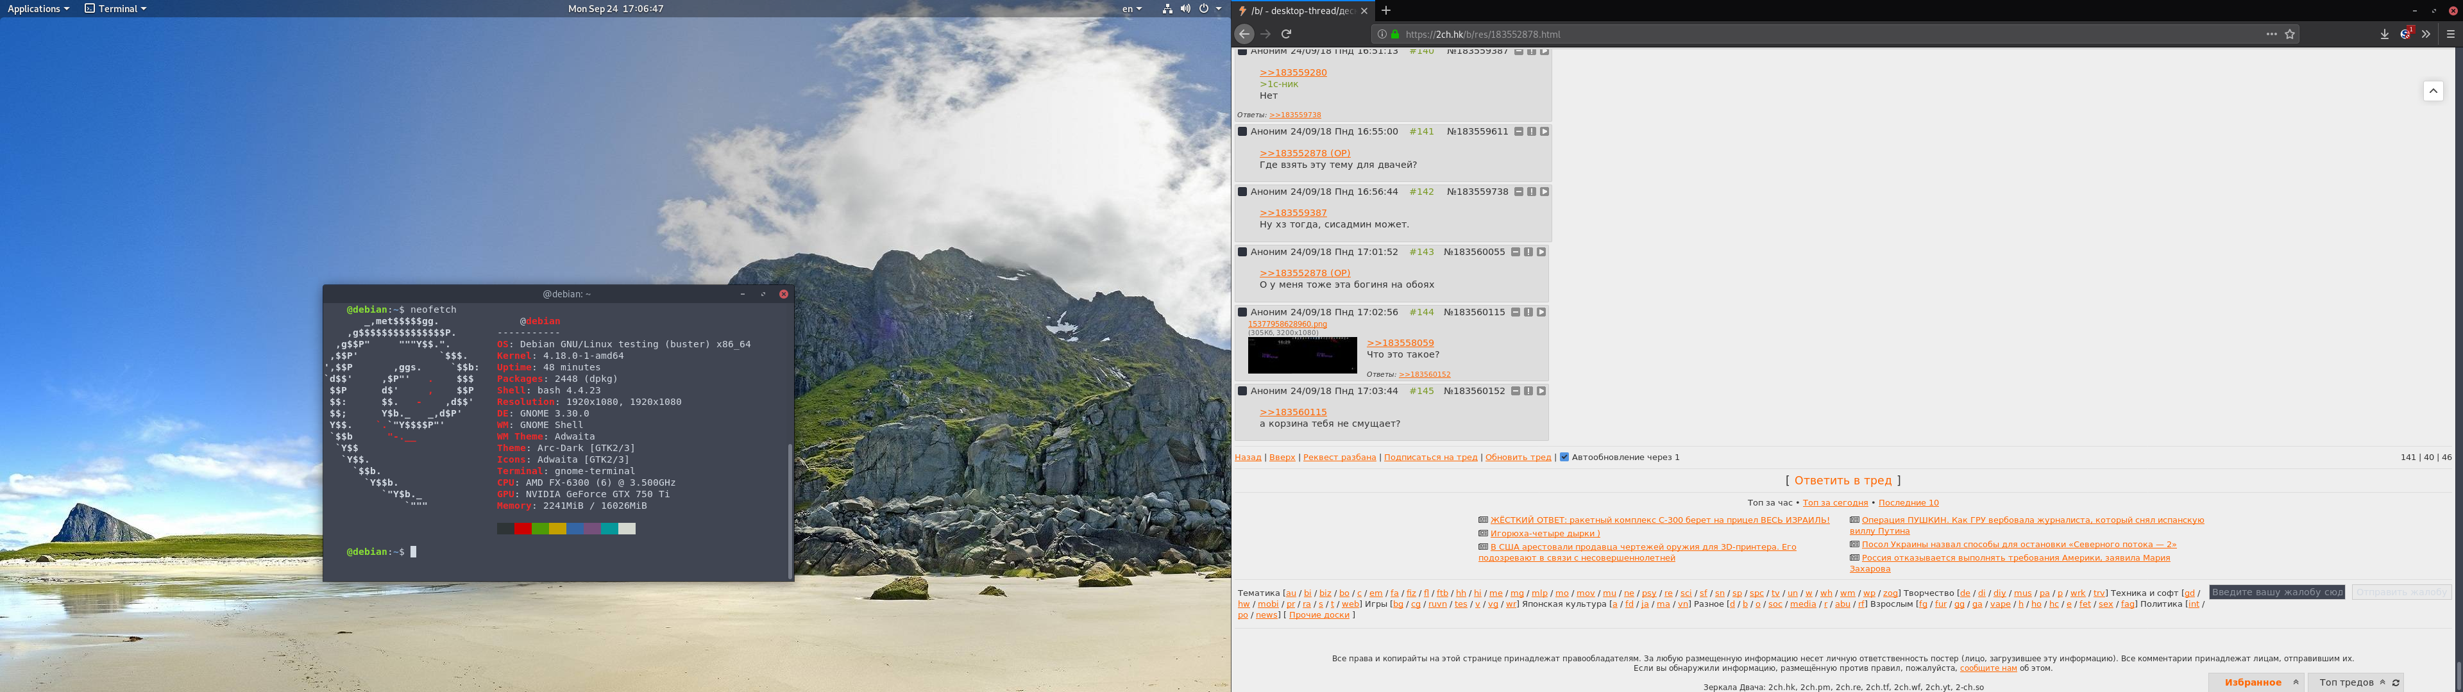Open Прочие доски link
The height and width of the screenshot is (692, 2463).
point(1319,614)
